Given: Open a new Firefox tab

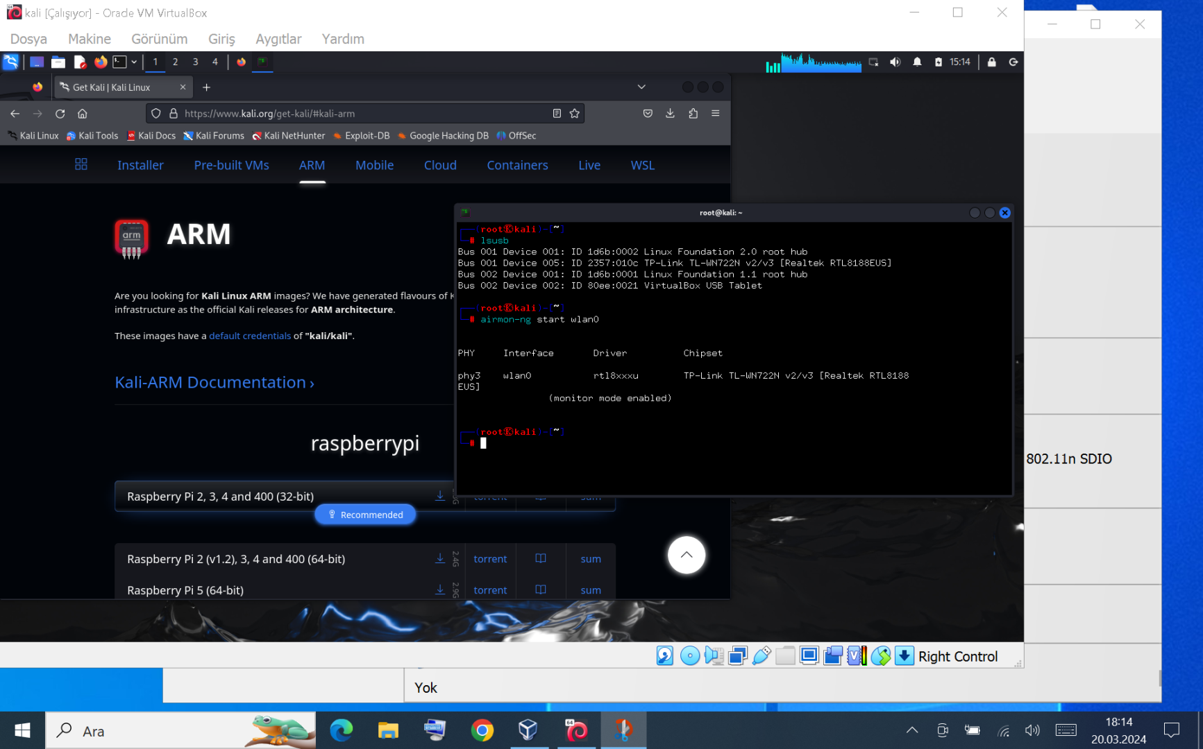Looking at the screenshot, I should click(206, 87).
